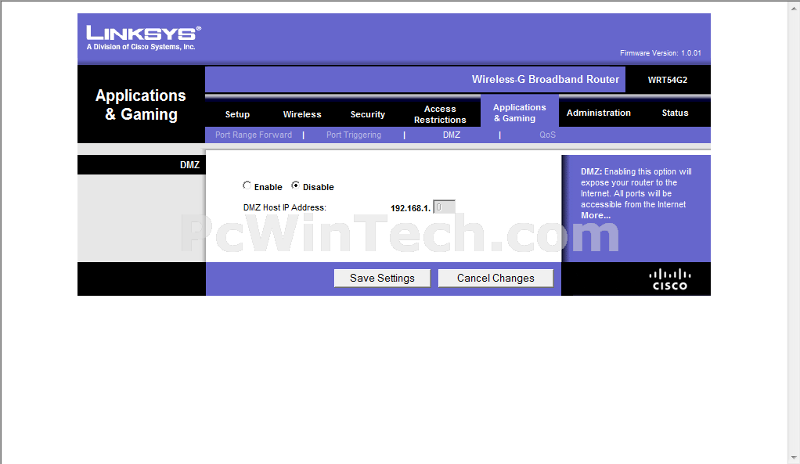Click the scrollbar down arrow
The width and height of the screenshot is (800, 464).
(794, 458)
